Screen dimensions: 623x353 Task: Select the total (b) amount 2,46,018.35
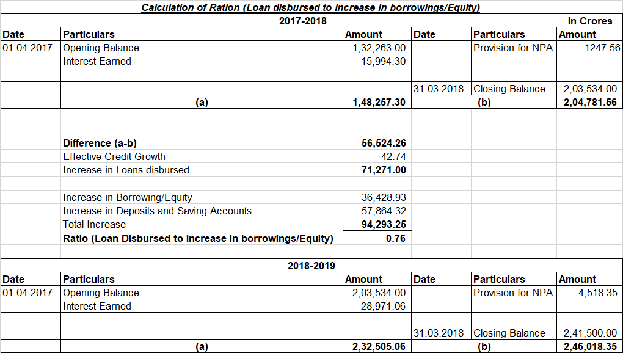coord(589,347)
